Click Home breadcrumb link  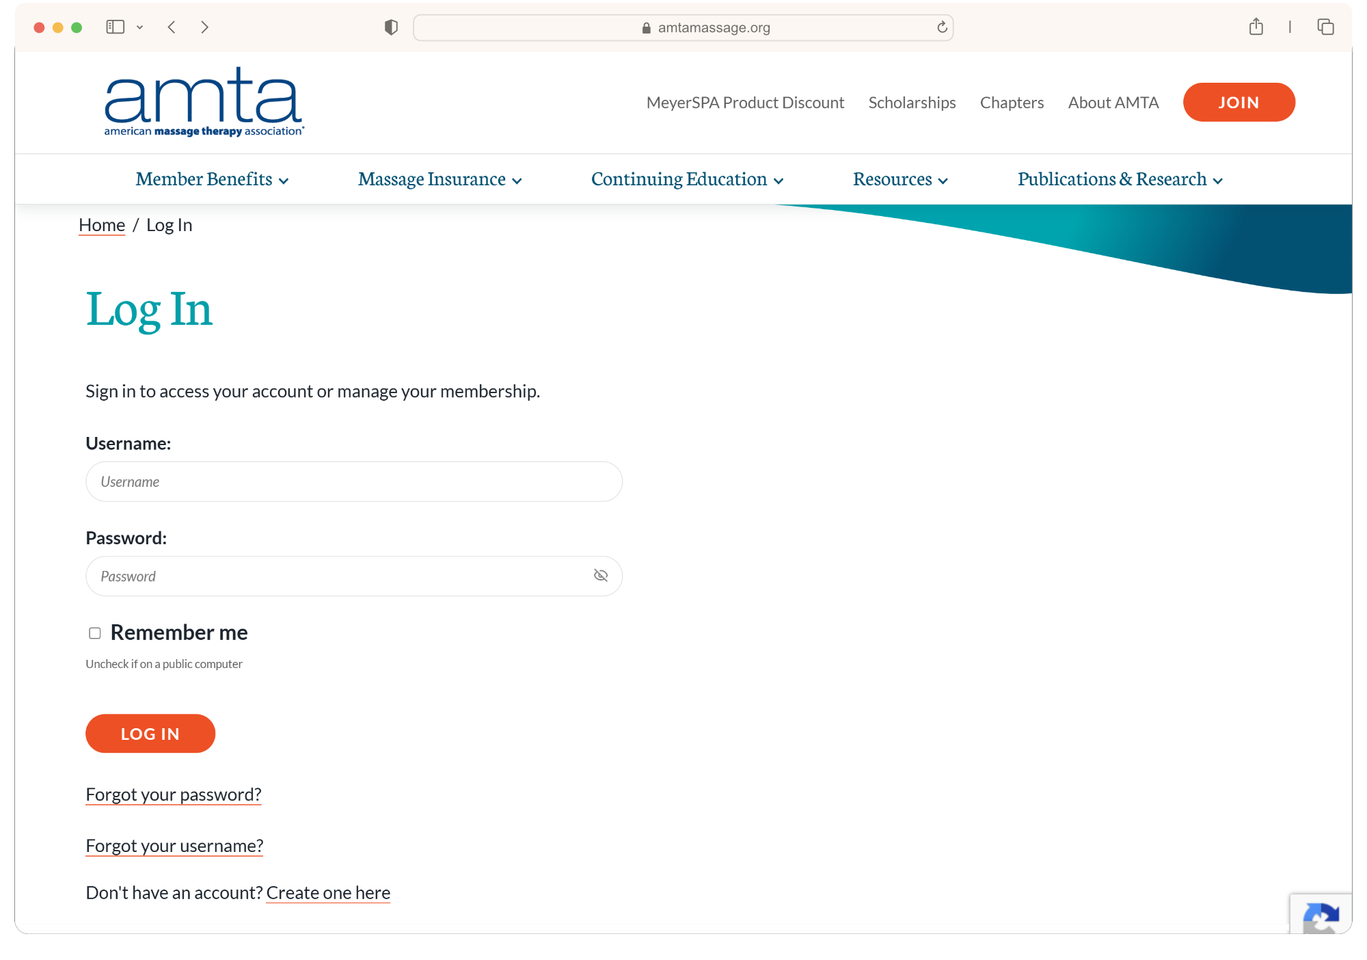[102, 225]
